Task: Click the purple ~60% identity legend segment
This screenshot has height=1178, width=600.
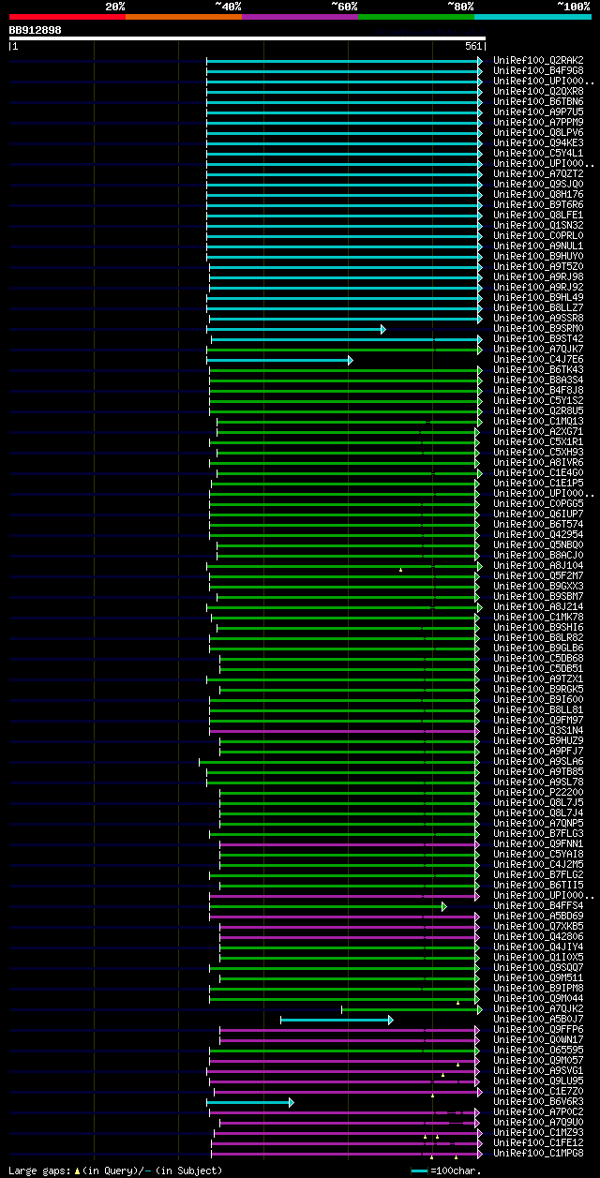Action: pyautogui.click(x=300, y=17)
